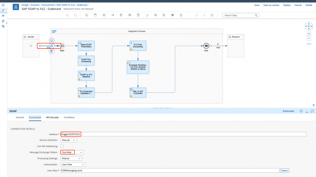This screenshot has height=177, width=316.
Task: Select the X12 Post-processing step
Action: (x=138, y=46)
